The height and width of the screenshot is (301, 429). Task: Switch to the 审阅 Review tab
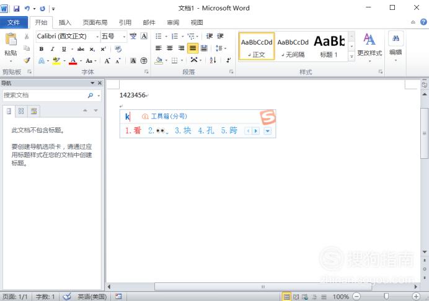pyautogui.click(x=173, y=22)
